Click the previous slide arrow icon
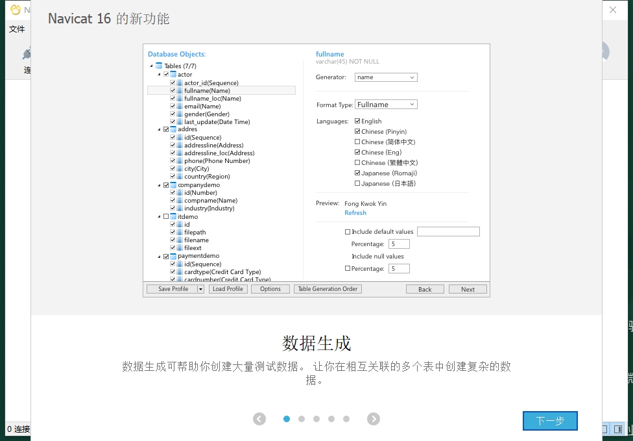The image size is (633, 441). (x=259, y=419)
